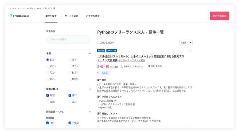Focus the フリーワード検索 input field
The width and height of the screenshot is (239, 133).
68,39
